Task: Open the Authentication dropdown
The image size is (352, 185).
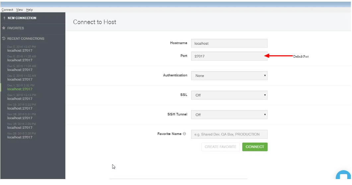Action: 229,76
